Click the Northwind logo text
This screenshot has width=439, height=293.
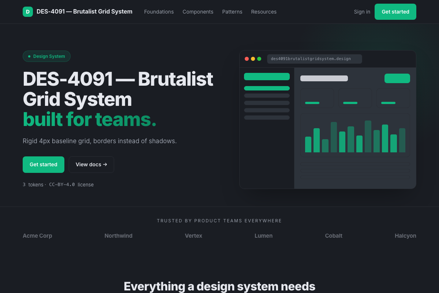tap(119, 236)
